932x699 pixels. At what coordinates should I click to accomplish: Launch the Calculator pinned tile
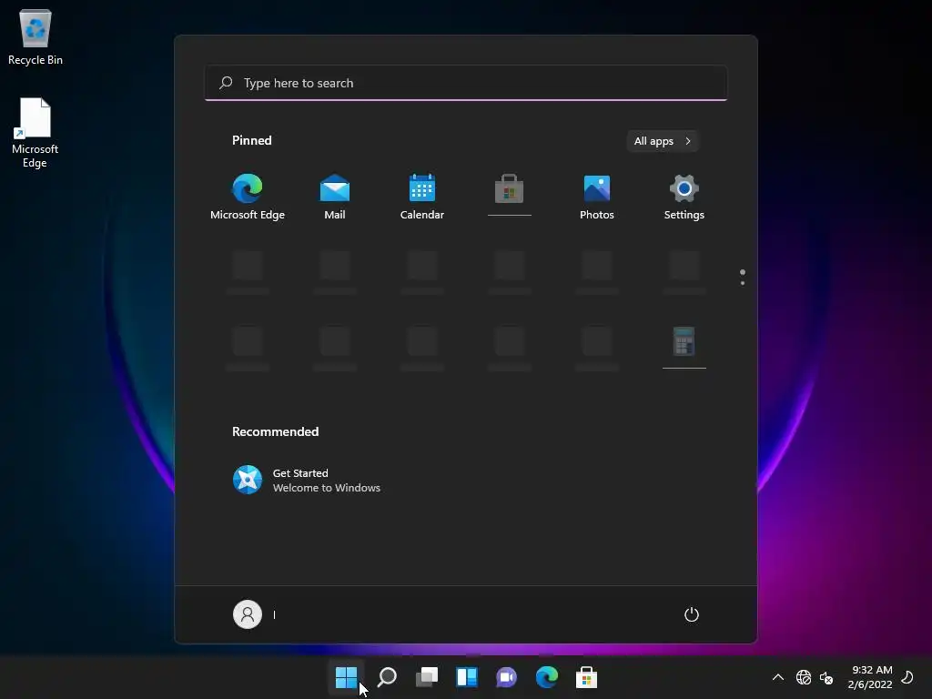[684, 347]
